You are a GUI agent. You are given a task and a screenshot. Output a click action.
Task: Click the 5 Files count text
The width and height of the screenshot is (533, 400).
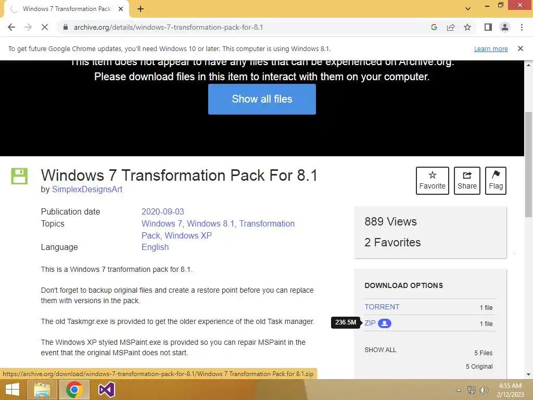pyautogui.click(x=484, y=353)
